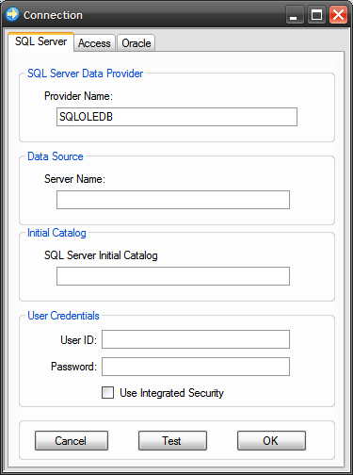Click the User Credentials group heading
This screenshot has width=353, height=475.
[63, 316]
